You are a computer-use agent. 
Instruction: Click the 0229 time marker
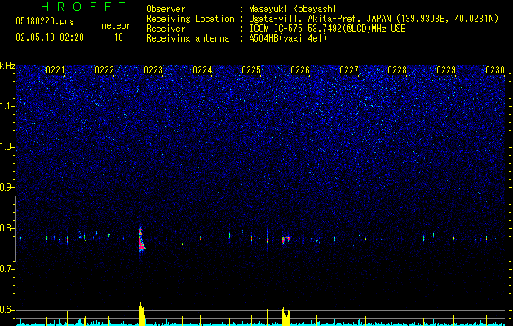pos(446,70)
